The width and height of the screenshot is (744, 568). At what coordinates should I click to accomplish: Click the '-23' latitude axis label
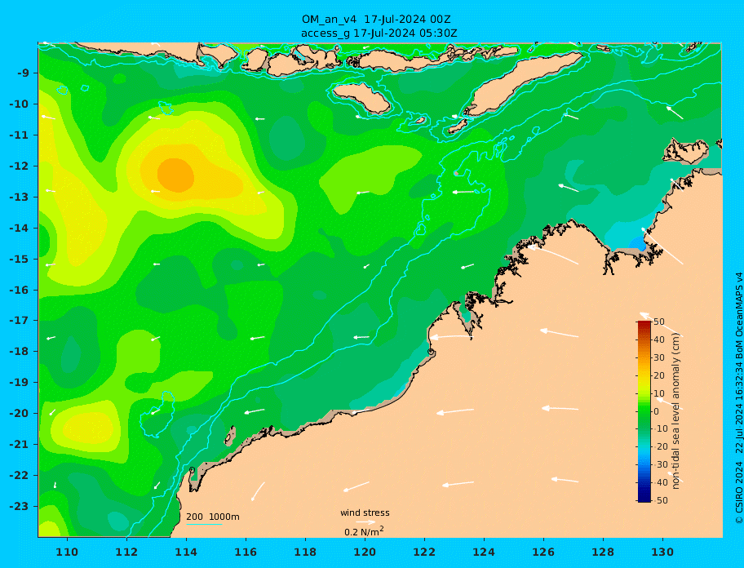(21, 506)
